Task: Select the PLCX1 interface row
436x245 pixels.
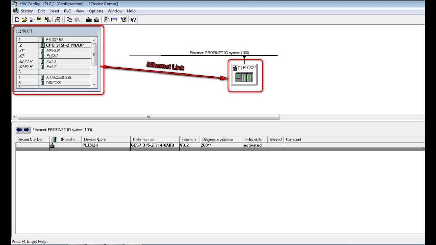Action: [x=54, y=56]
